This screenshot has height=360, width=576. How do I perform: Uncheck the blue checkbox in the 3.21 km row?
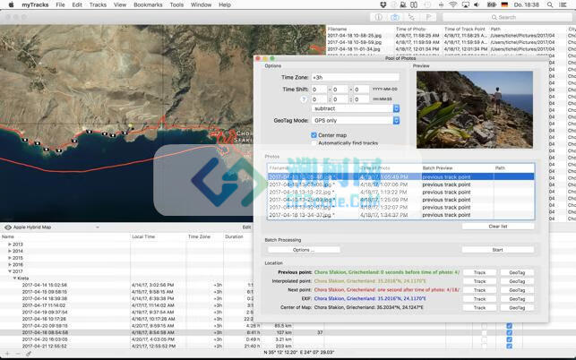click(x=509, y=339)
